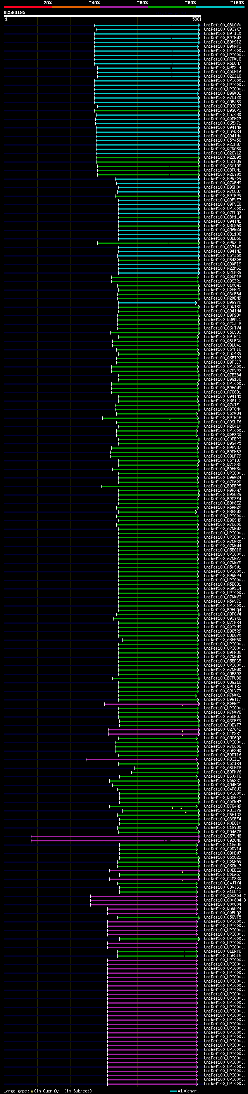Open hit UniRef100_B9R709
The height and width of the screenshot is (1094, 248).
[x=222, y=179]
